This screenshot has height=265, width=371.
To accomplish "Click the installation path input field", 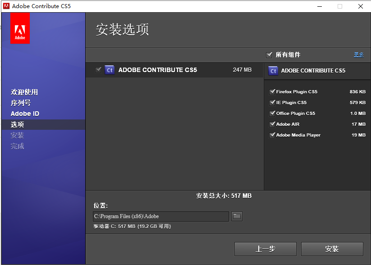I will point(161,216).
